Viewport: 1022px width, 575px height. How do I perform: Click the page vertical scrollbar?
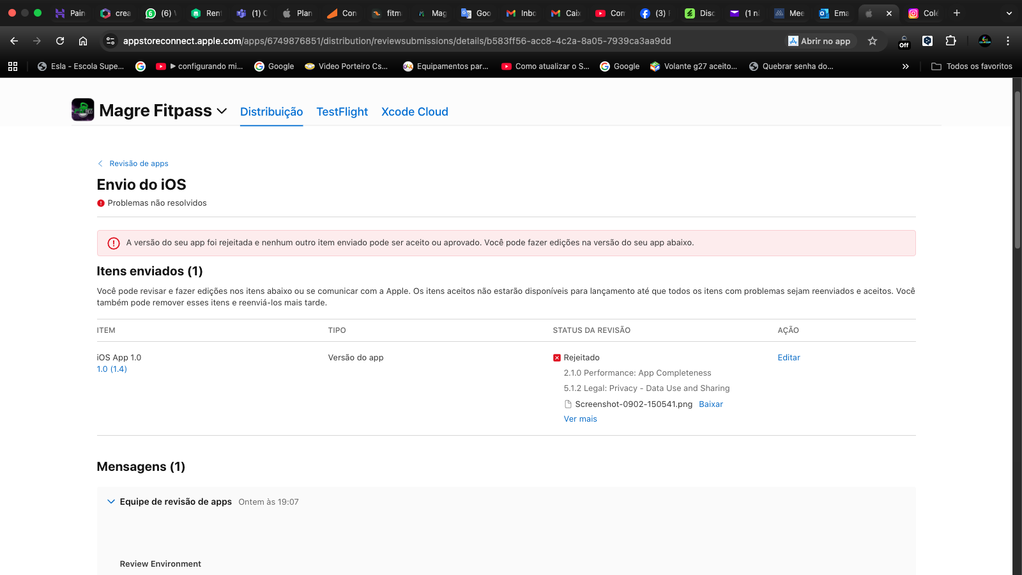click(x=1018, y=169)
